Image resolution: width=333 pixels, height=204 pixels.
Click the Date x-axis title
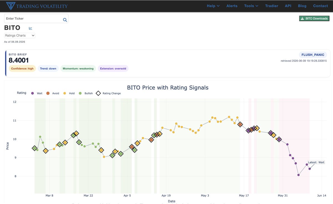(x=171, y=201)
